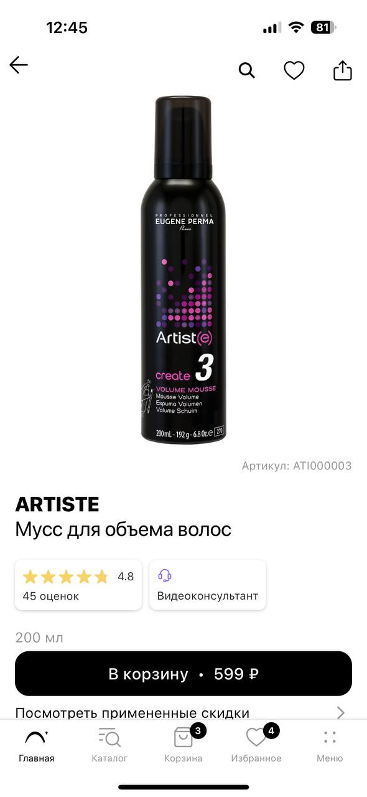Tap the five-star rating row
The image size is (367, 797).
coord(65,577)
